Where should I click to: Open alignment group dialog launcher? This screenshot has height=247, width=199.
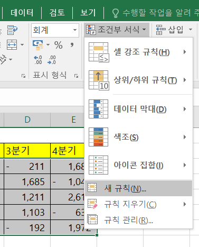coord(23,76)
